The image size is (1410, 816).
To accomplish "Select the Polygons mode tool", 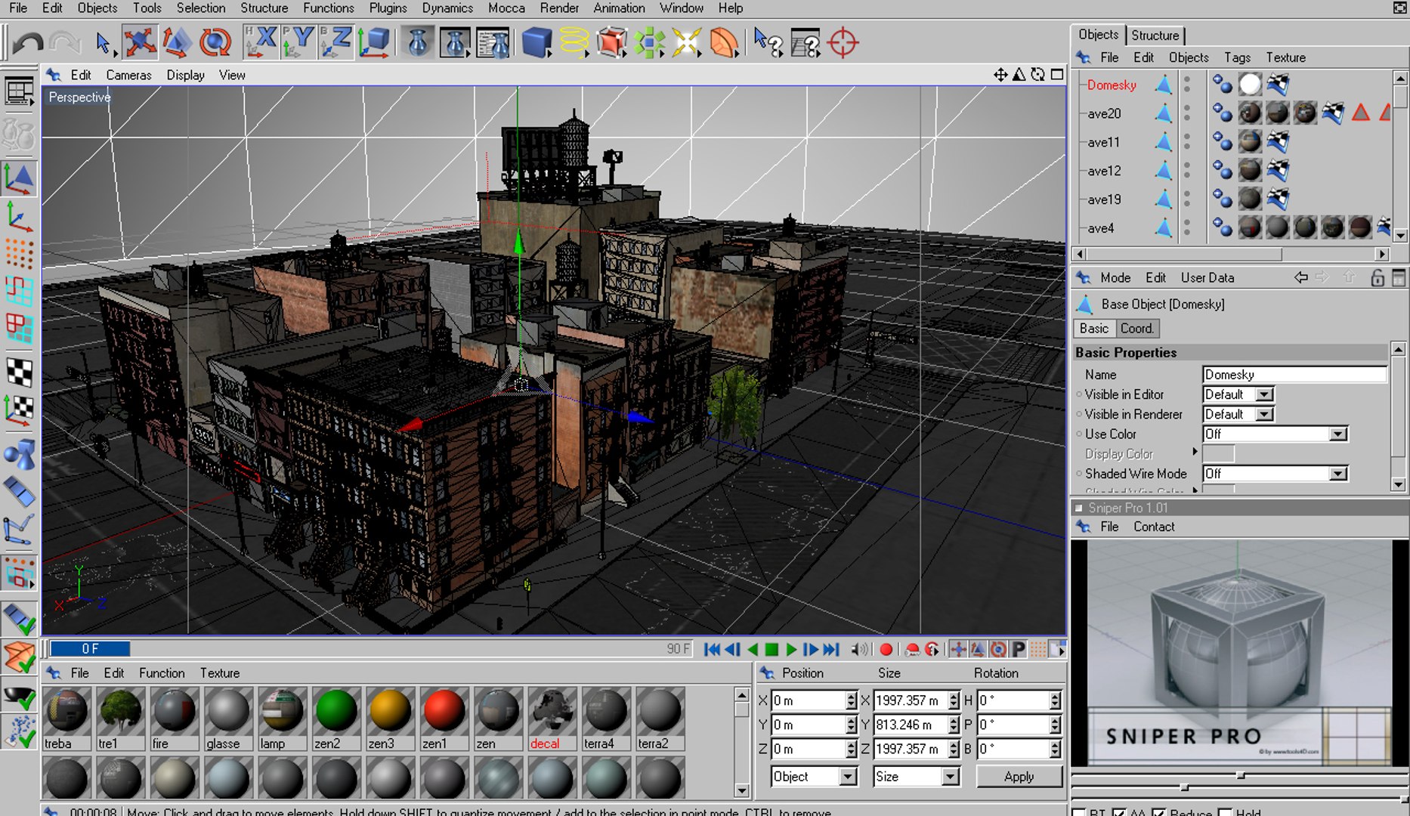I will 19,329.
